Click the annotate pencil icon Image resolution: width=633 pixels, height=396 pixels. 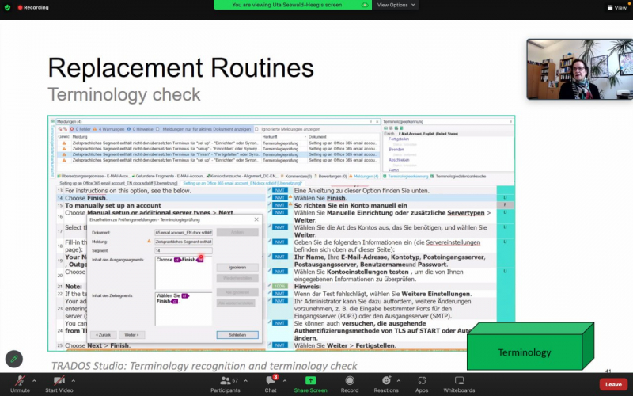point(14,359)
